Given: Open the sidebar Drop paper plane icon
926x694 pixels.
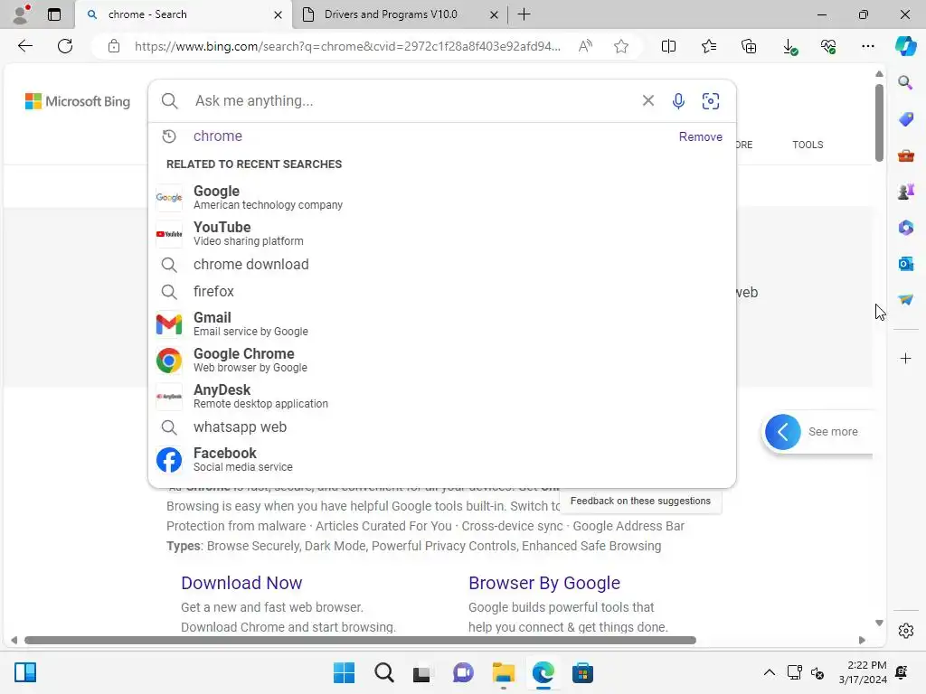Looking at the screenshot, I should [905, 299].
